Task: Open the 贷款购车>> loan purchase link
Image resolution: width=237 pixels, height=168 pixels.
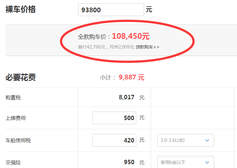Action: 147,47
